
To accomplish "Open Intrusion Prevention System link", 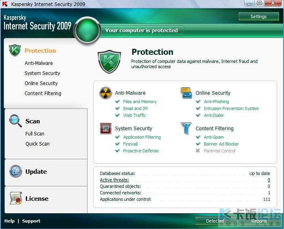I will 231,108.
